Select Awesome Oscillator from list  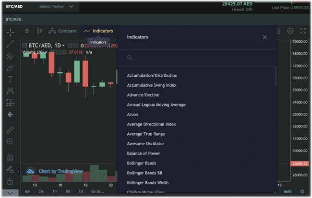[145, 144]
